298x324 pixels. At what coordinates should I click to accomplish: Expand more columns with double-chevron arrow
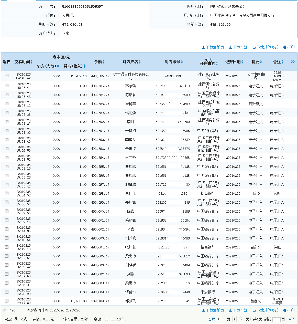(293, 62)
